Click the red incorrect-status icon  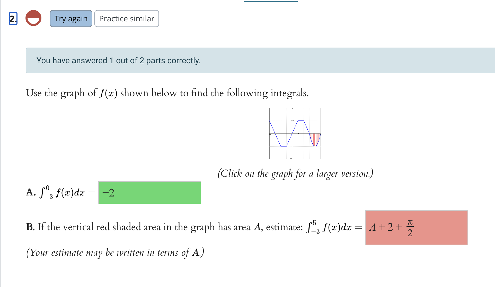[33, 18]
